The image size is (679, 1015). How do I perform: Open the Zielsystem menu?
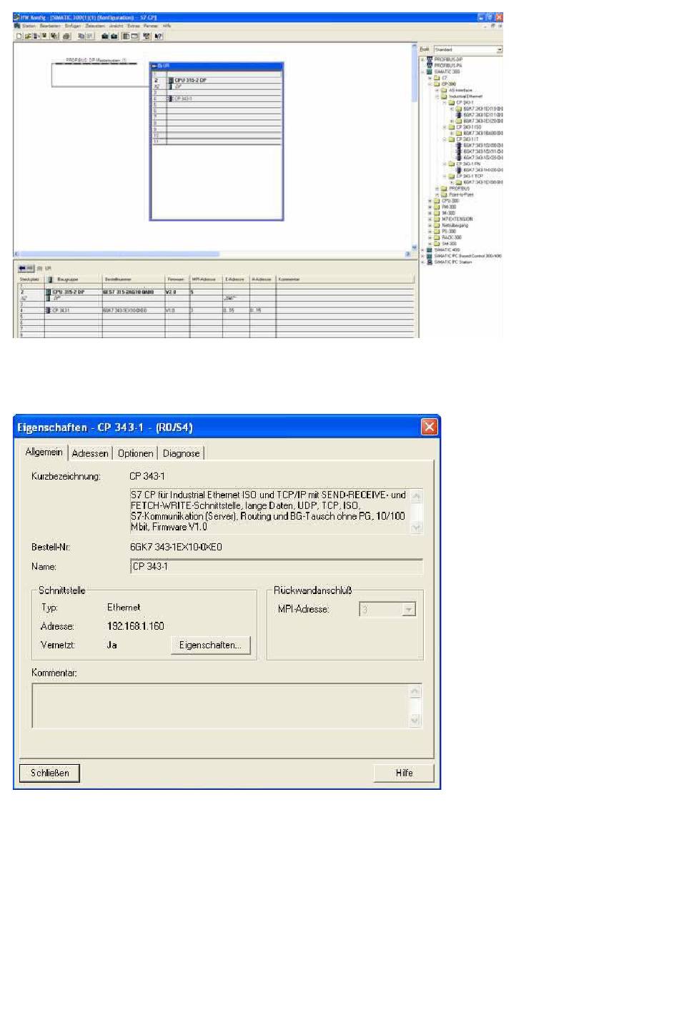[x=95, y=26]
